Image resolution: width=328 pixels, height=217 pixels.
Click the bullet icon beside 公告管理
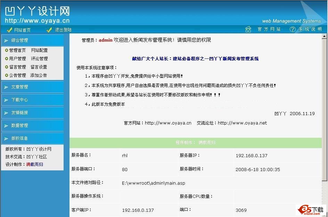coord(7,75)
